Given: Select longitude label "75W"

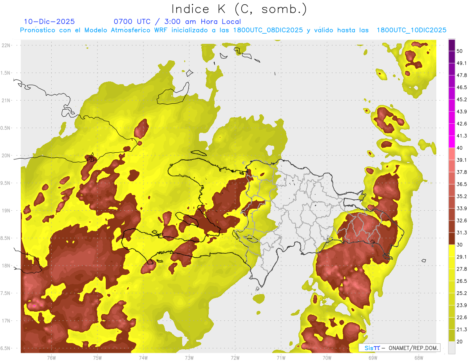Looking at the screenshot, I should 97,358.
